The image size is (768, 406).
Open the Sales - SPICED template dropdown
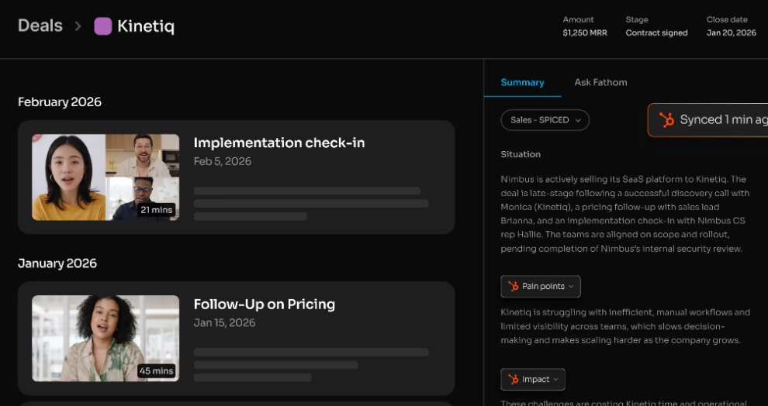pos(545,120)
